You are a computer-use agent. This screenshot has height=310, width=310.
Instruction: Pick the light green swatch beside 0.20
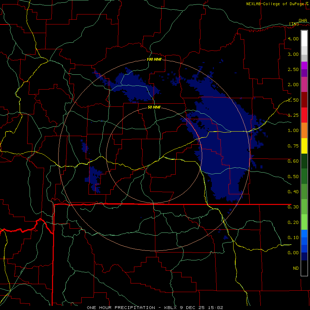(x=304, y=222)
